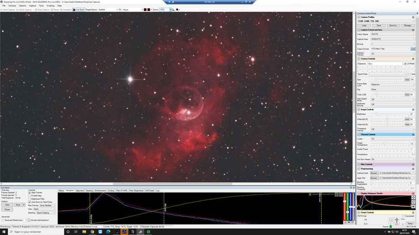Open the Capture Area dropdown
The width and height of the screenshot is (419, 235).
coord(393,39)
